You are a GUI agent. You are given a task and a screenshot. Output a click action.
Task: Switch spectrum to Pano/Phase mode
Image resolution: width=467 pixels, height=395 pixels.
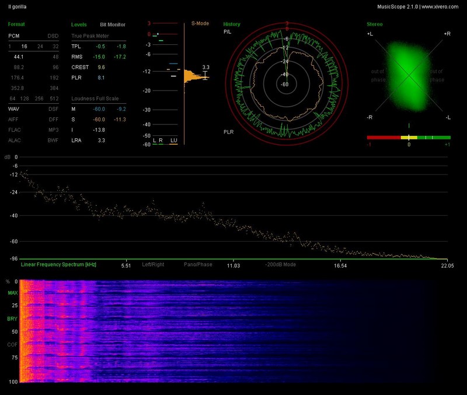tap(198, 264)
